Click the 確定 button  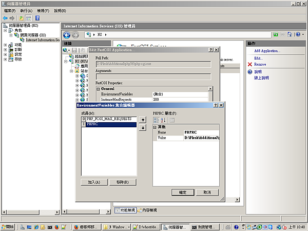pyautogui.click(x=183, y=192)
